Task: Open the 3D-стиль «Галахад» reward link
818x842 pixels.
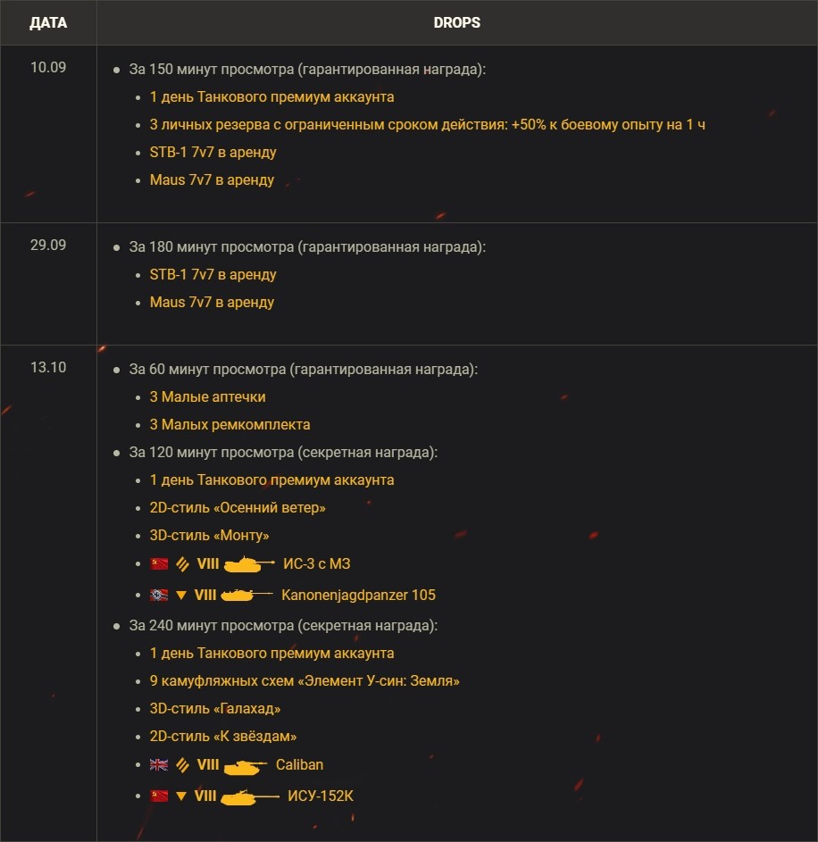Action: pos(215,709)
